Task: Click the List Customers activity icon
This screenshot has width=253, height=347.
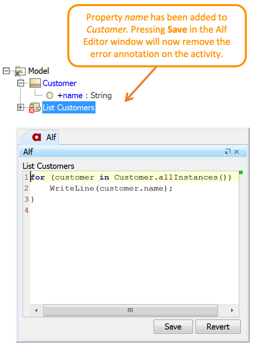Action: coord(35,108)
